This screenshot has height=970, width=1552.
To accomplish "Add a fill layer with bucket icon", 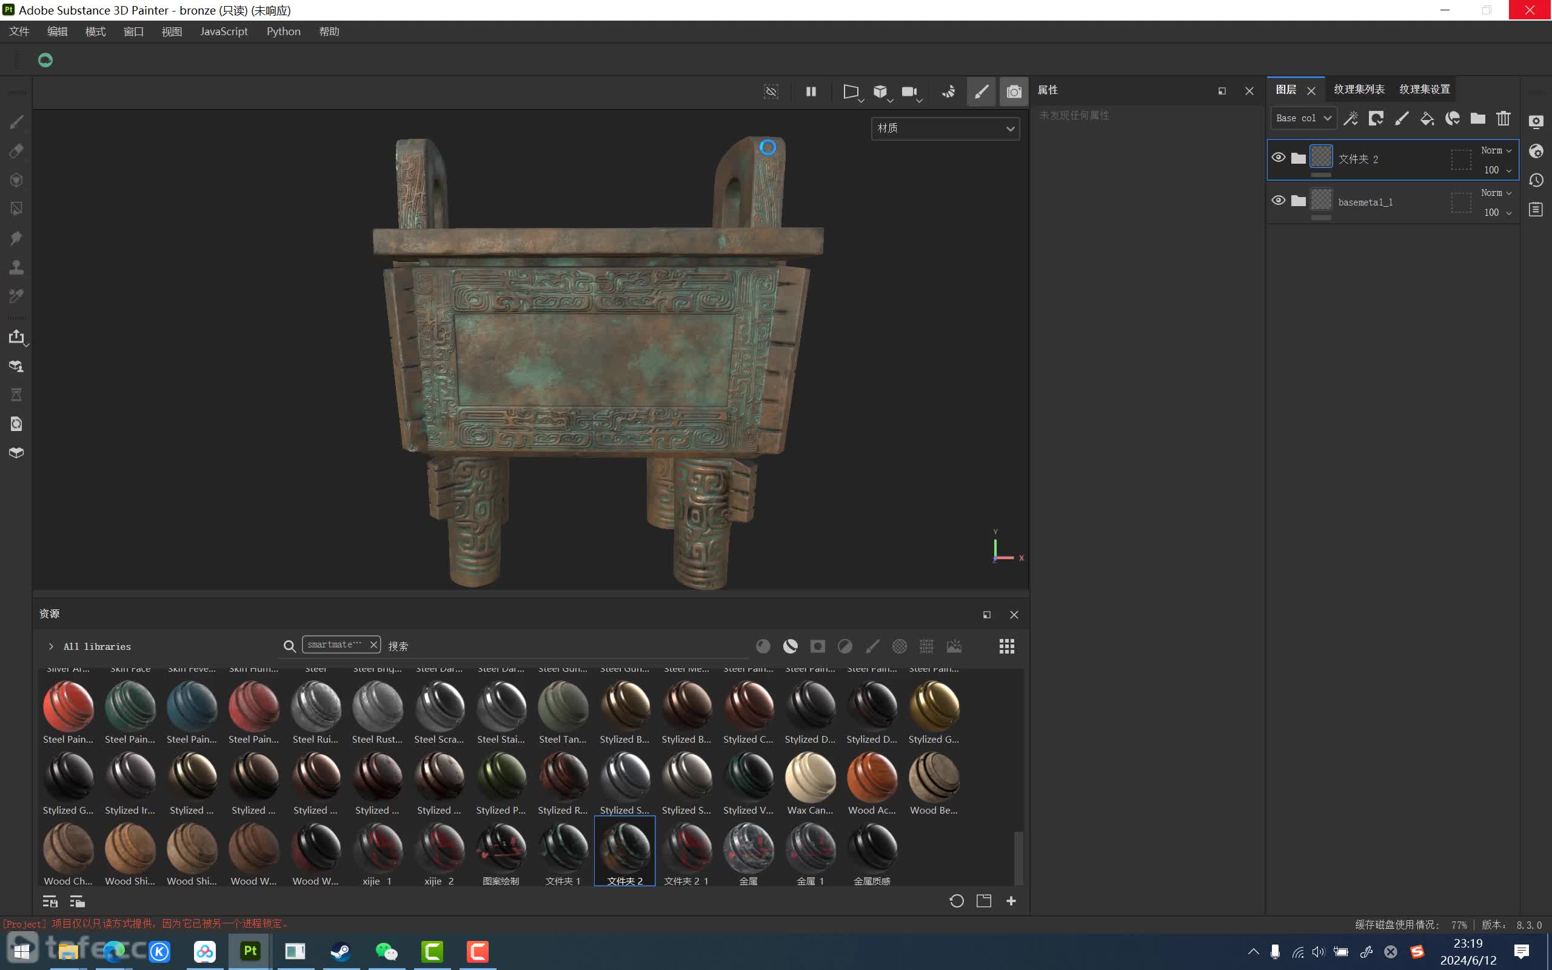I will pyautogui.click(x=1427, y=118).
